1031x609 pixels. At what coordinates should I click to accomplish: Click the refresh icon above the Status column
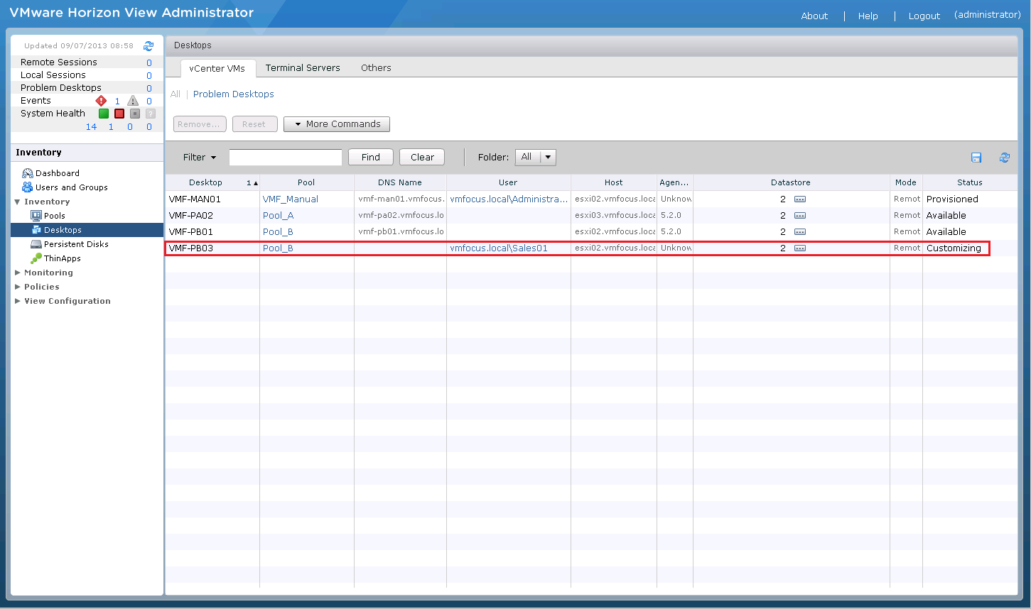1004,158
